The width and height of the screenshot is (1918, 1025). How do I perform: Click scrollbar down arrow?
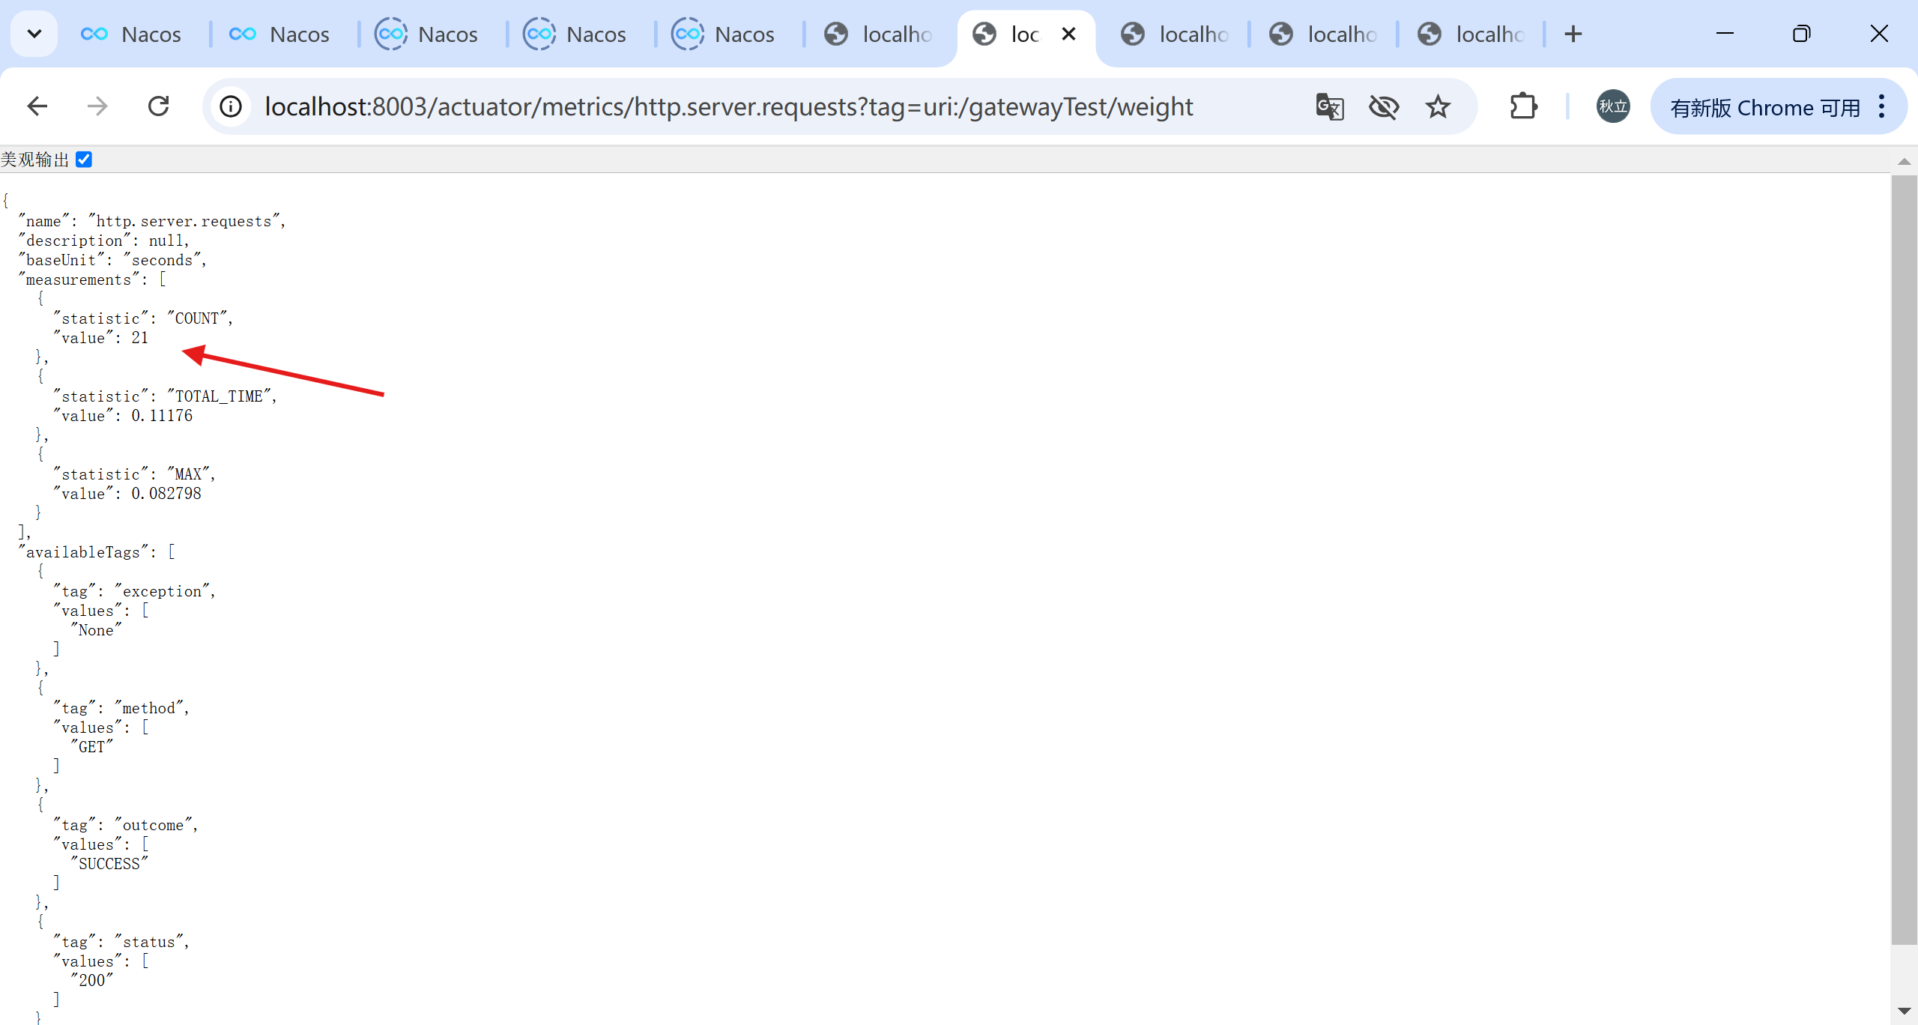point(1904,1011)
